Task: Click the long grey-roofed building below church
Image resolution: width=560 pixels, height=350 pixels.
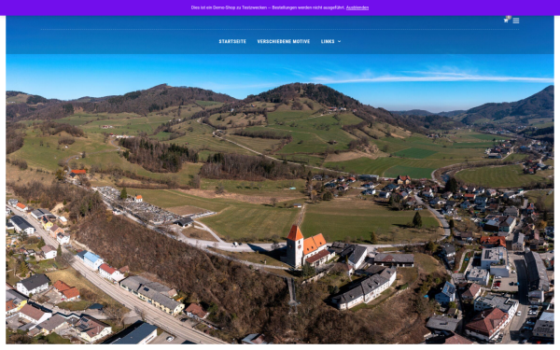Action: (364, 288)
